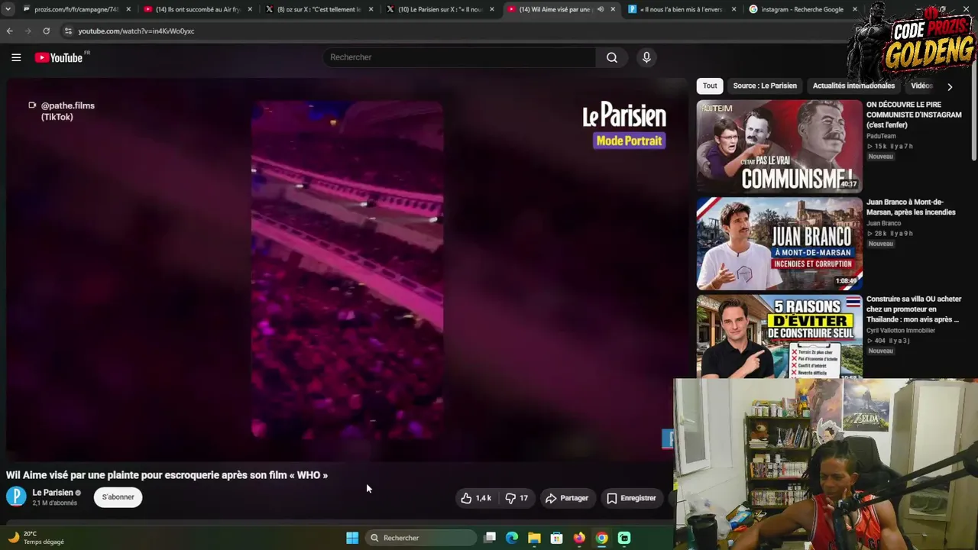The width and height of the screenshot is (978, 550).
Task: Open the Windows Start menu
Action: pyautogui.click(x=352, y=538)
